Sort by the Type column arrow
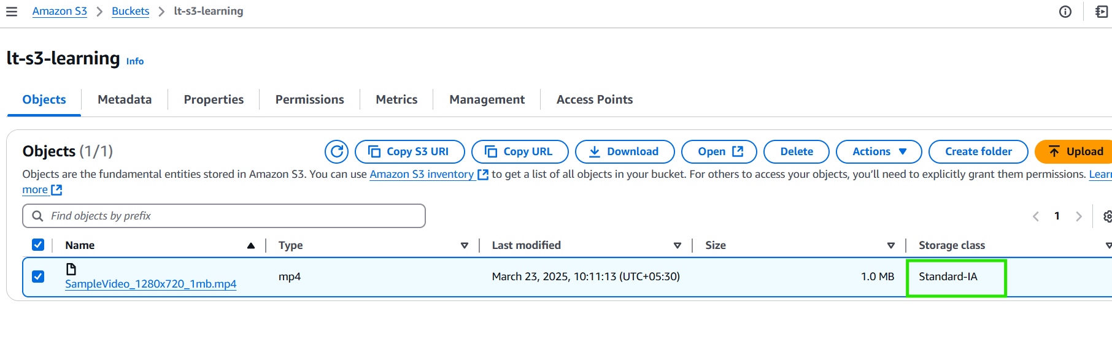Viewport: 1112px width, 363px height. coord(465,245)
